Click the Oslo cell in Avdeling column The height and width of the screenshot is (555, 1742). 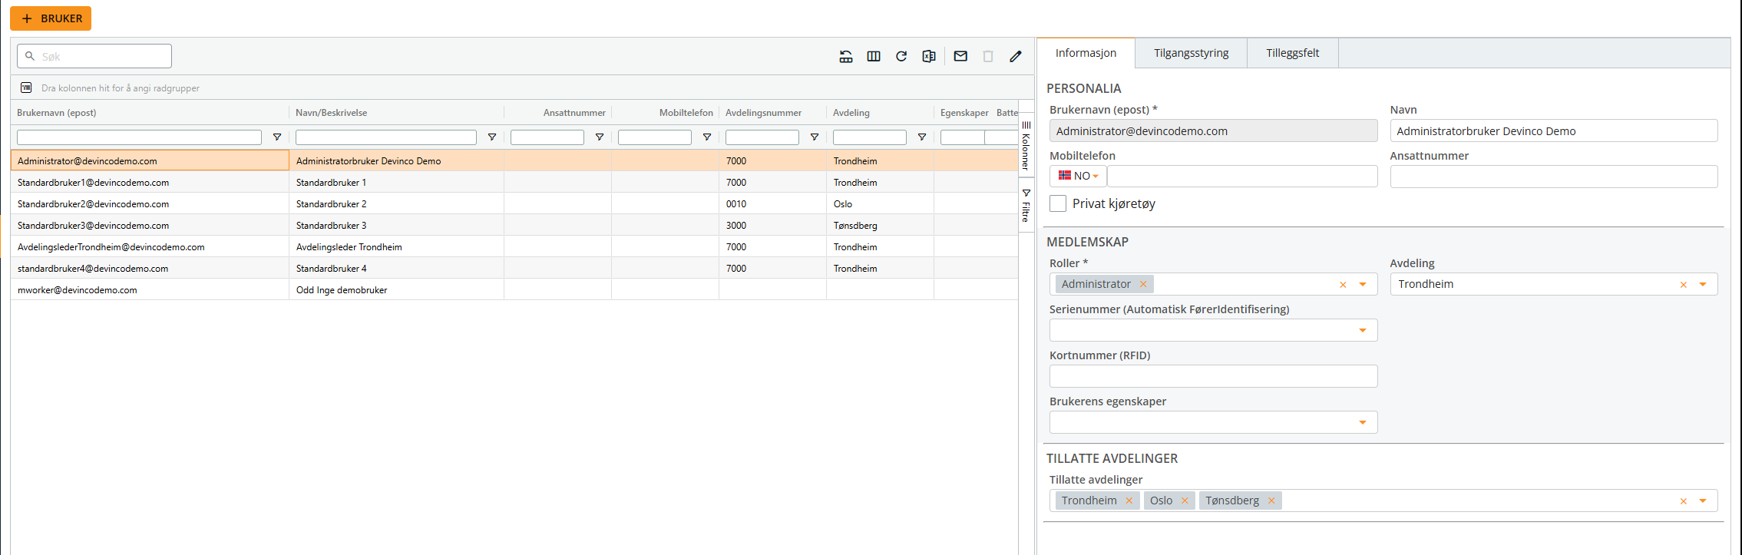coord(880,204)
